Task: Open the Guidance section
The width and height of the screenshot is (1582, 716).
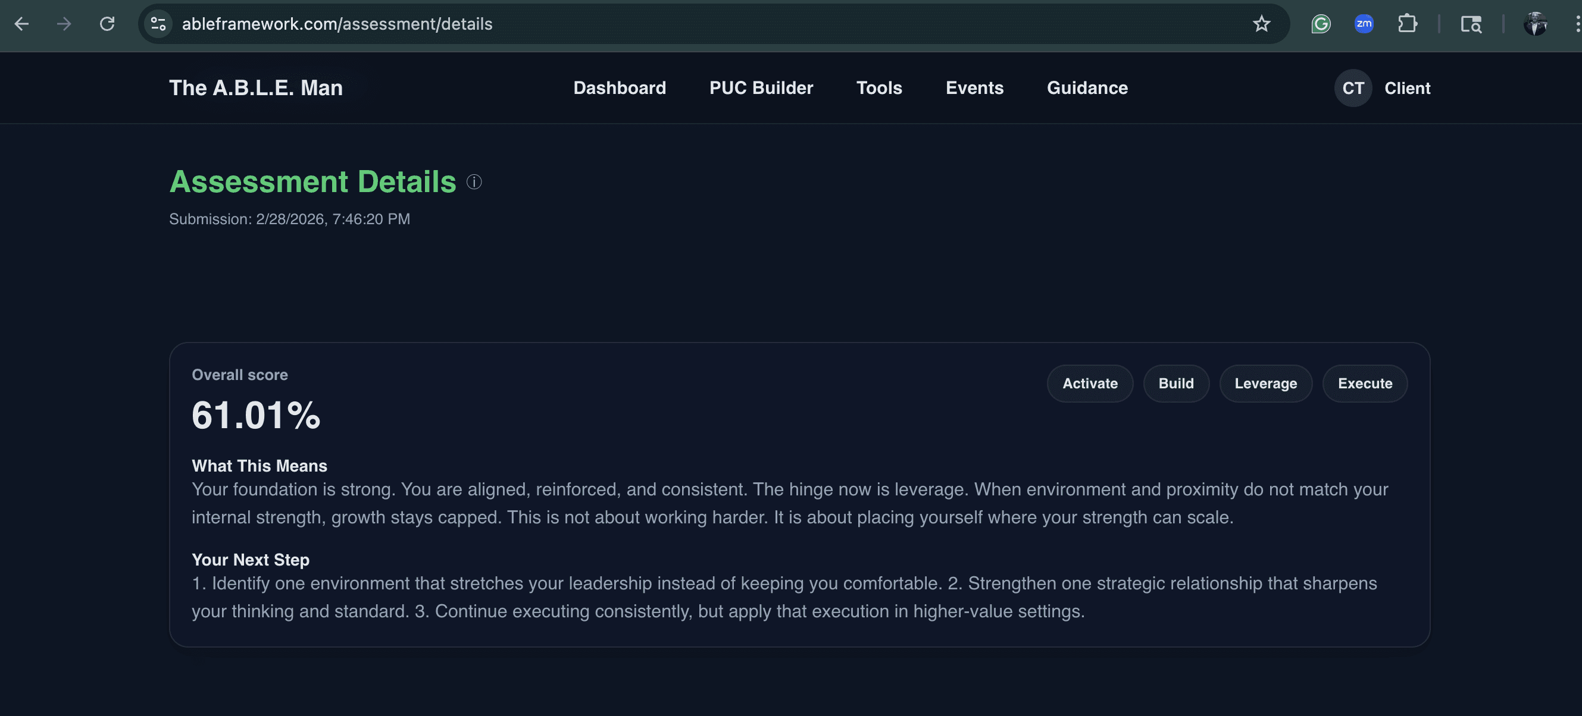Action: (x=1087, y=88)
